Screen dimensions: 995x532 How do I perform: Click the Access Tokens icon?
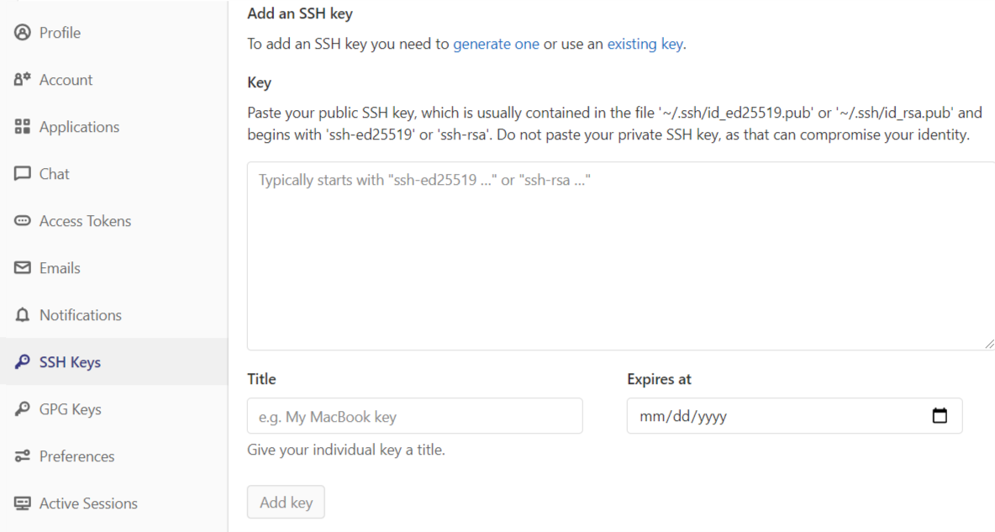[23, 221]
